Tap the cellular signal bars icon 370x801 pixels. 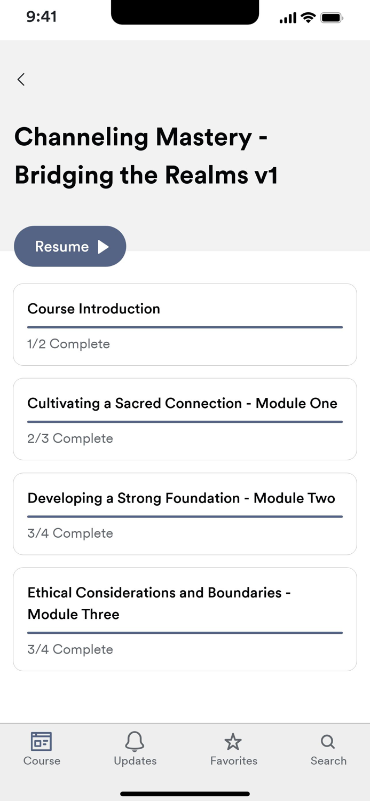287,18
